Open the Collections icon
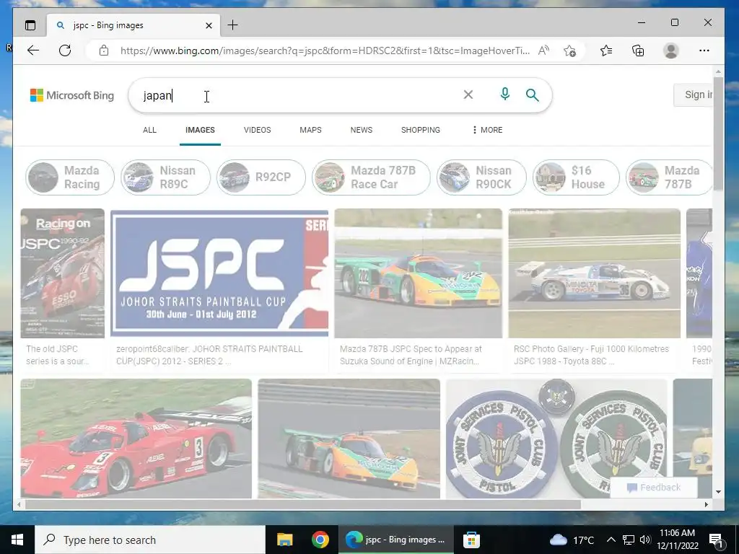Viewport: 739px width, 554px height. point(638,50)
